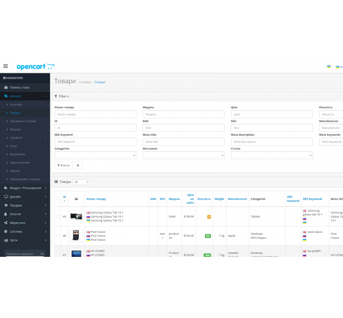
Task: Click the Система gear icon
Action: pos(6,231)
